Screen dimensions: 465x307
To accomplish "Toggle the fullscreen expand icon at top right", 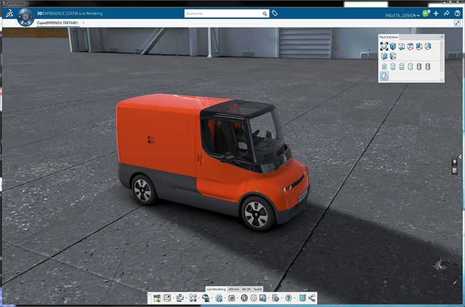I will (x=457, y=23).
